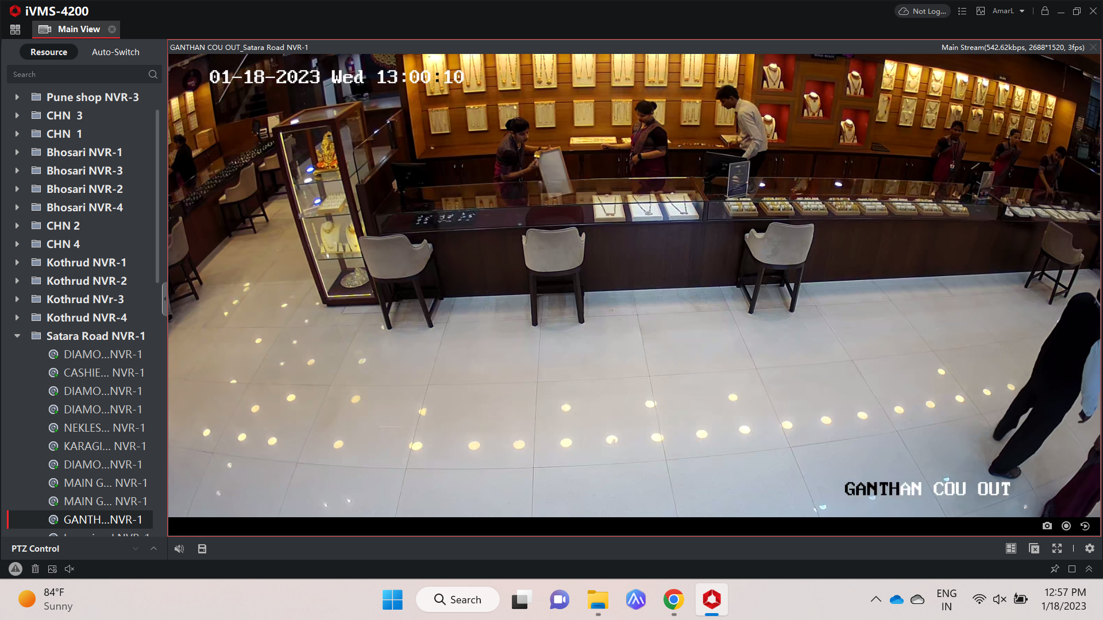1103x620 pixels.
Task: Open the weather widget 84°F Sunny
Action: 46,599
